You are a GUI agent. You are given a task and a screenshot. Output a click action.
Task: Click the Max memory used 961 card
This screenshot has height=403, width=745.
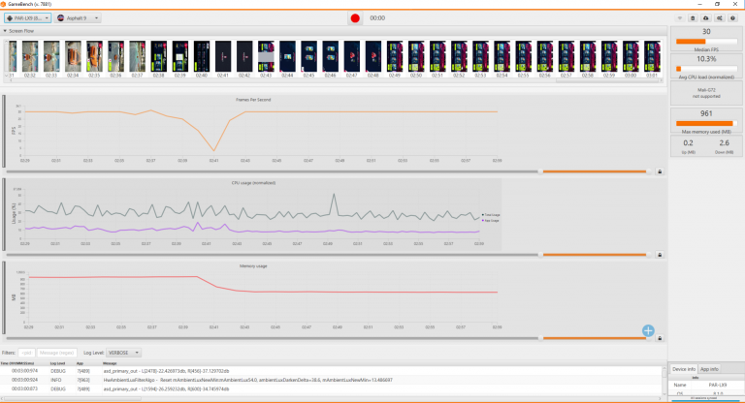(706, 121)
